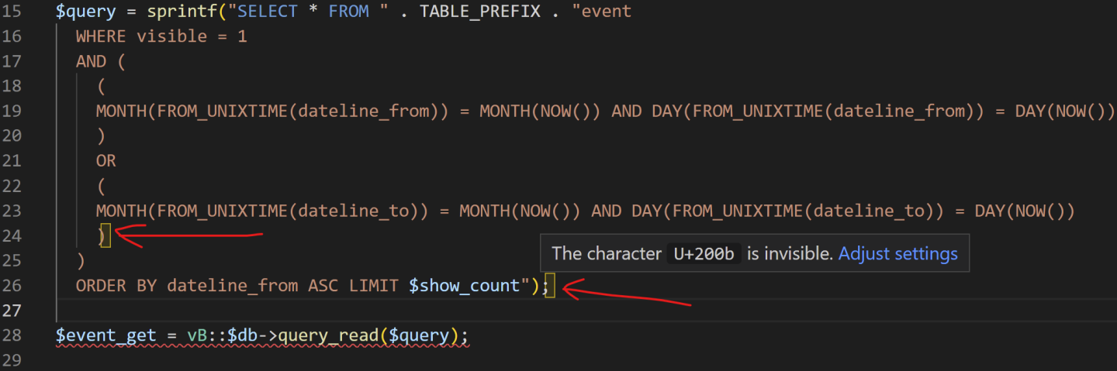Open the Adjust settings link in tooltip
This screenshot has height=371, width=1117.
tap(898, 253)
